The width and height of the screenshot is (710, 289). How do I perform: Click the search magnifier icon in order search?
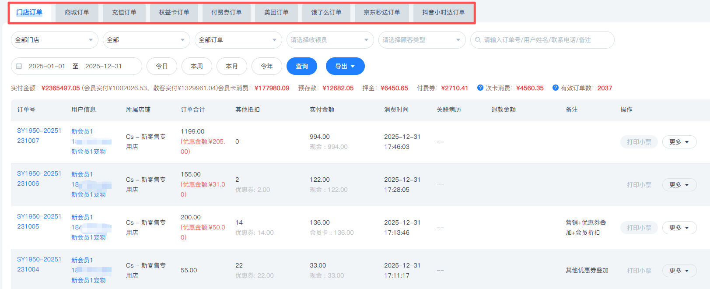click(478, 40)
